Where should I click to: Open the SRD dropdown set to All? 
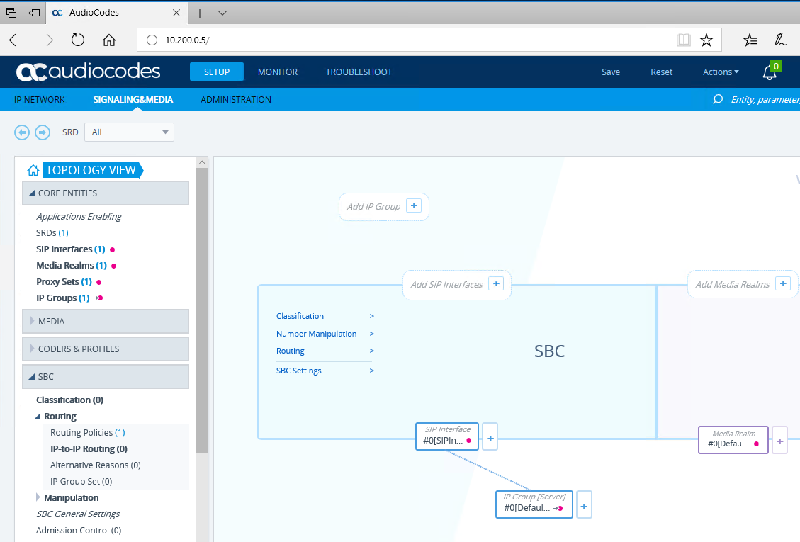[129, 132]
